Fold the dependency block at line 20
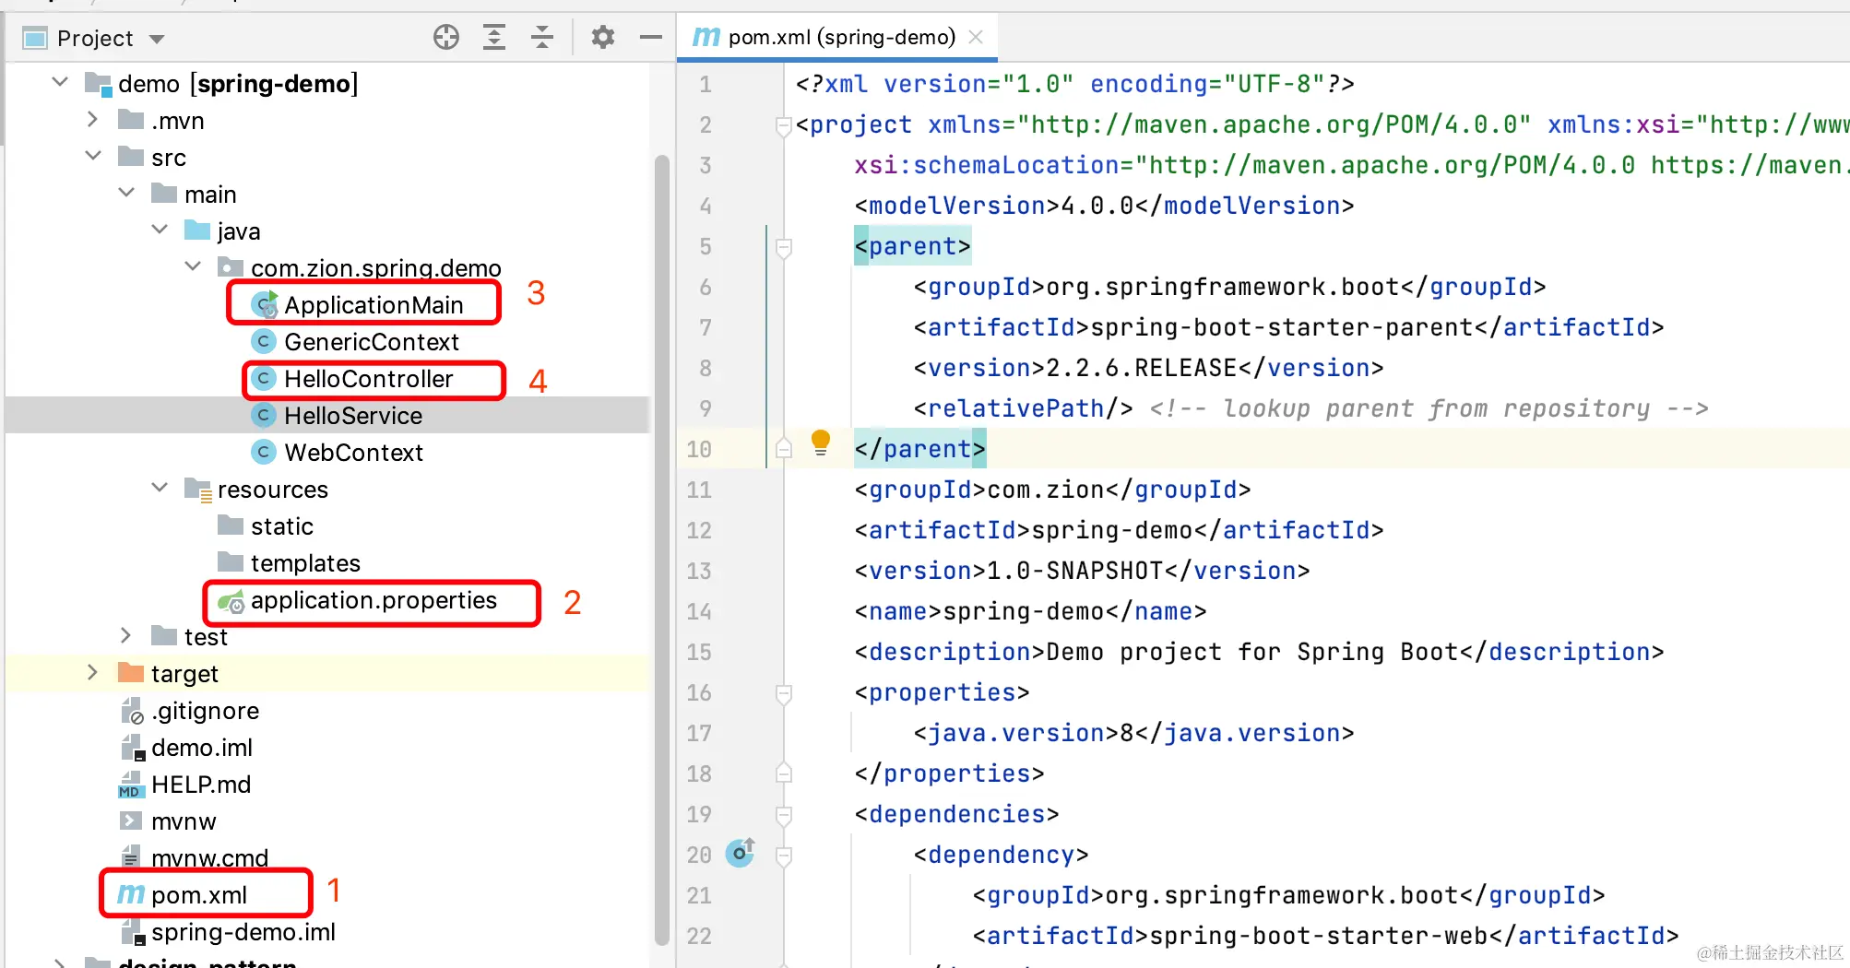 click(x=784, y=856)
